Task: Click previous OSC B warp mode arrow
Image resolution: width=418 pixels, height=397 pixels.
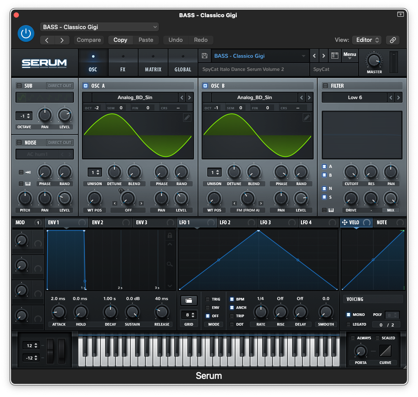Action: [235, 204]
